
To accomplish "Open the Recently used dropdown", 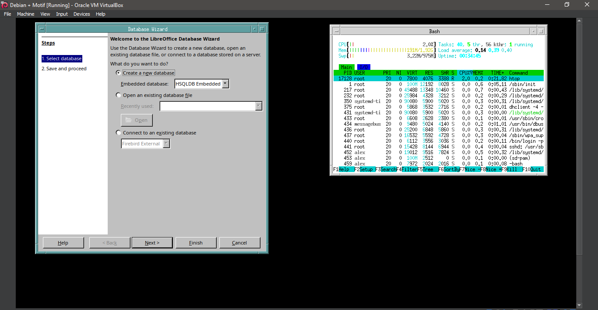I will 259,106.
